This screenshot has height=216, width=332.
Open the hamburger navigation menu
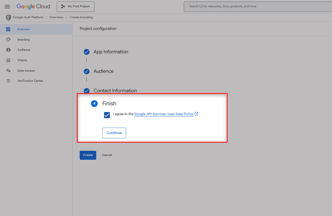[7, 6]
